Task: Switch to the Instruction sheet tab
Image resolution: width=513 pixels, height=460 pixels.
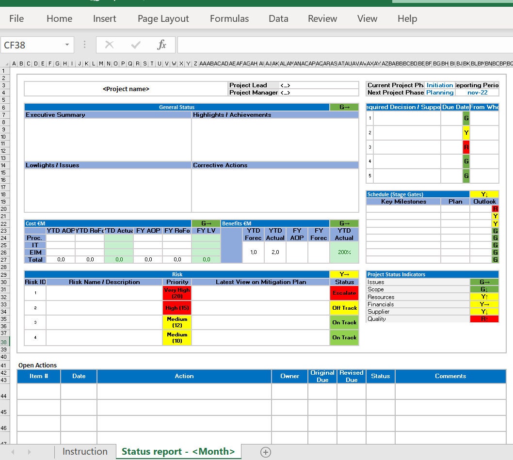Action: coord(85,452)
